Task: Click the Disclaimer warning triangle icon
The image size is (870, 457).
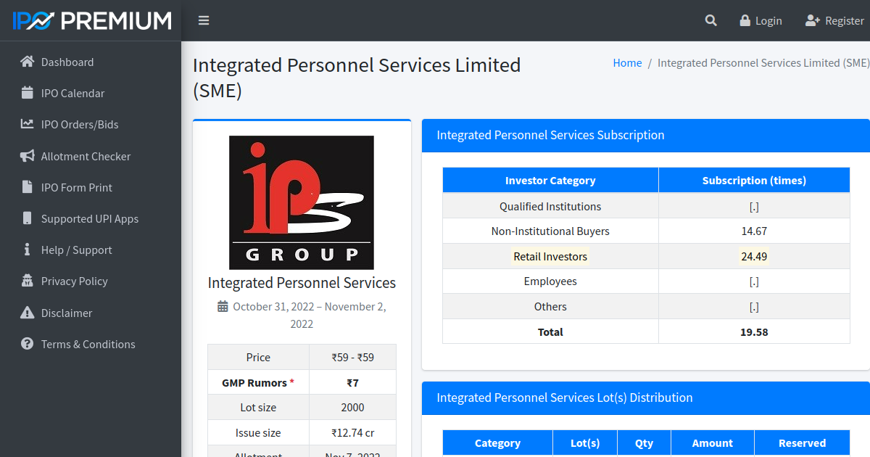Action: tap(25, 313)
